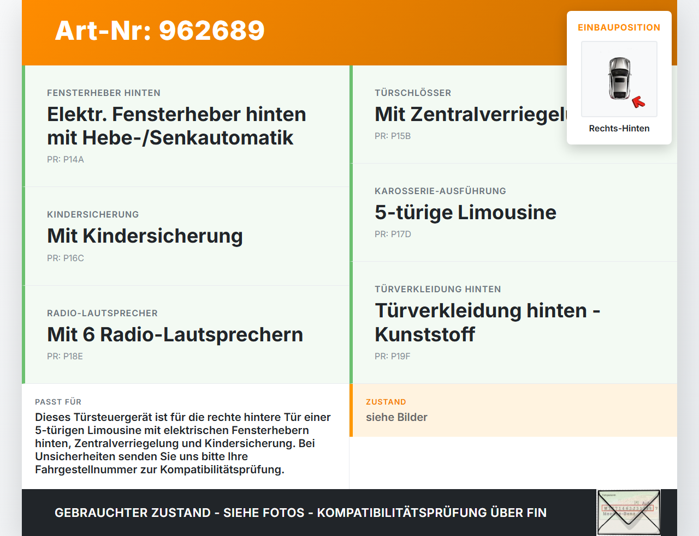Click the Radio-Lautsprecher category label
Image resolution: width=699 pixels, height=536 pixels.
[x=102, y=313]
